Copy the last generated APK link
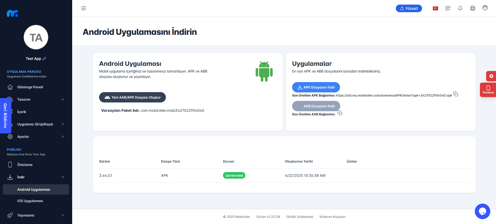496x224 pixels. tap(456, 94)
